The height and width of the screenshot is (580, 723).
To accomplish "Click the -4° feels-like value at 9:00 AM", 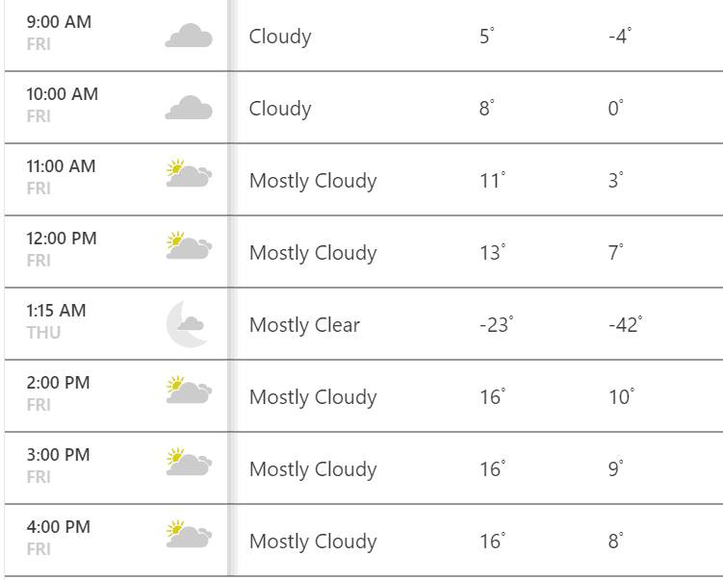I will tap(620, 36).
